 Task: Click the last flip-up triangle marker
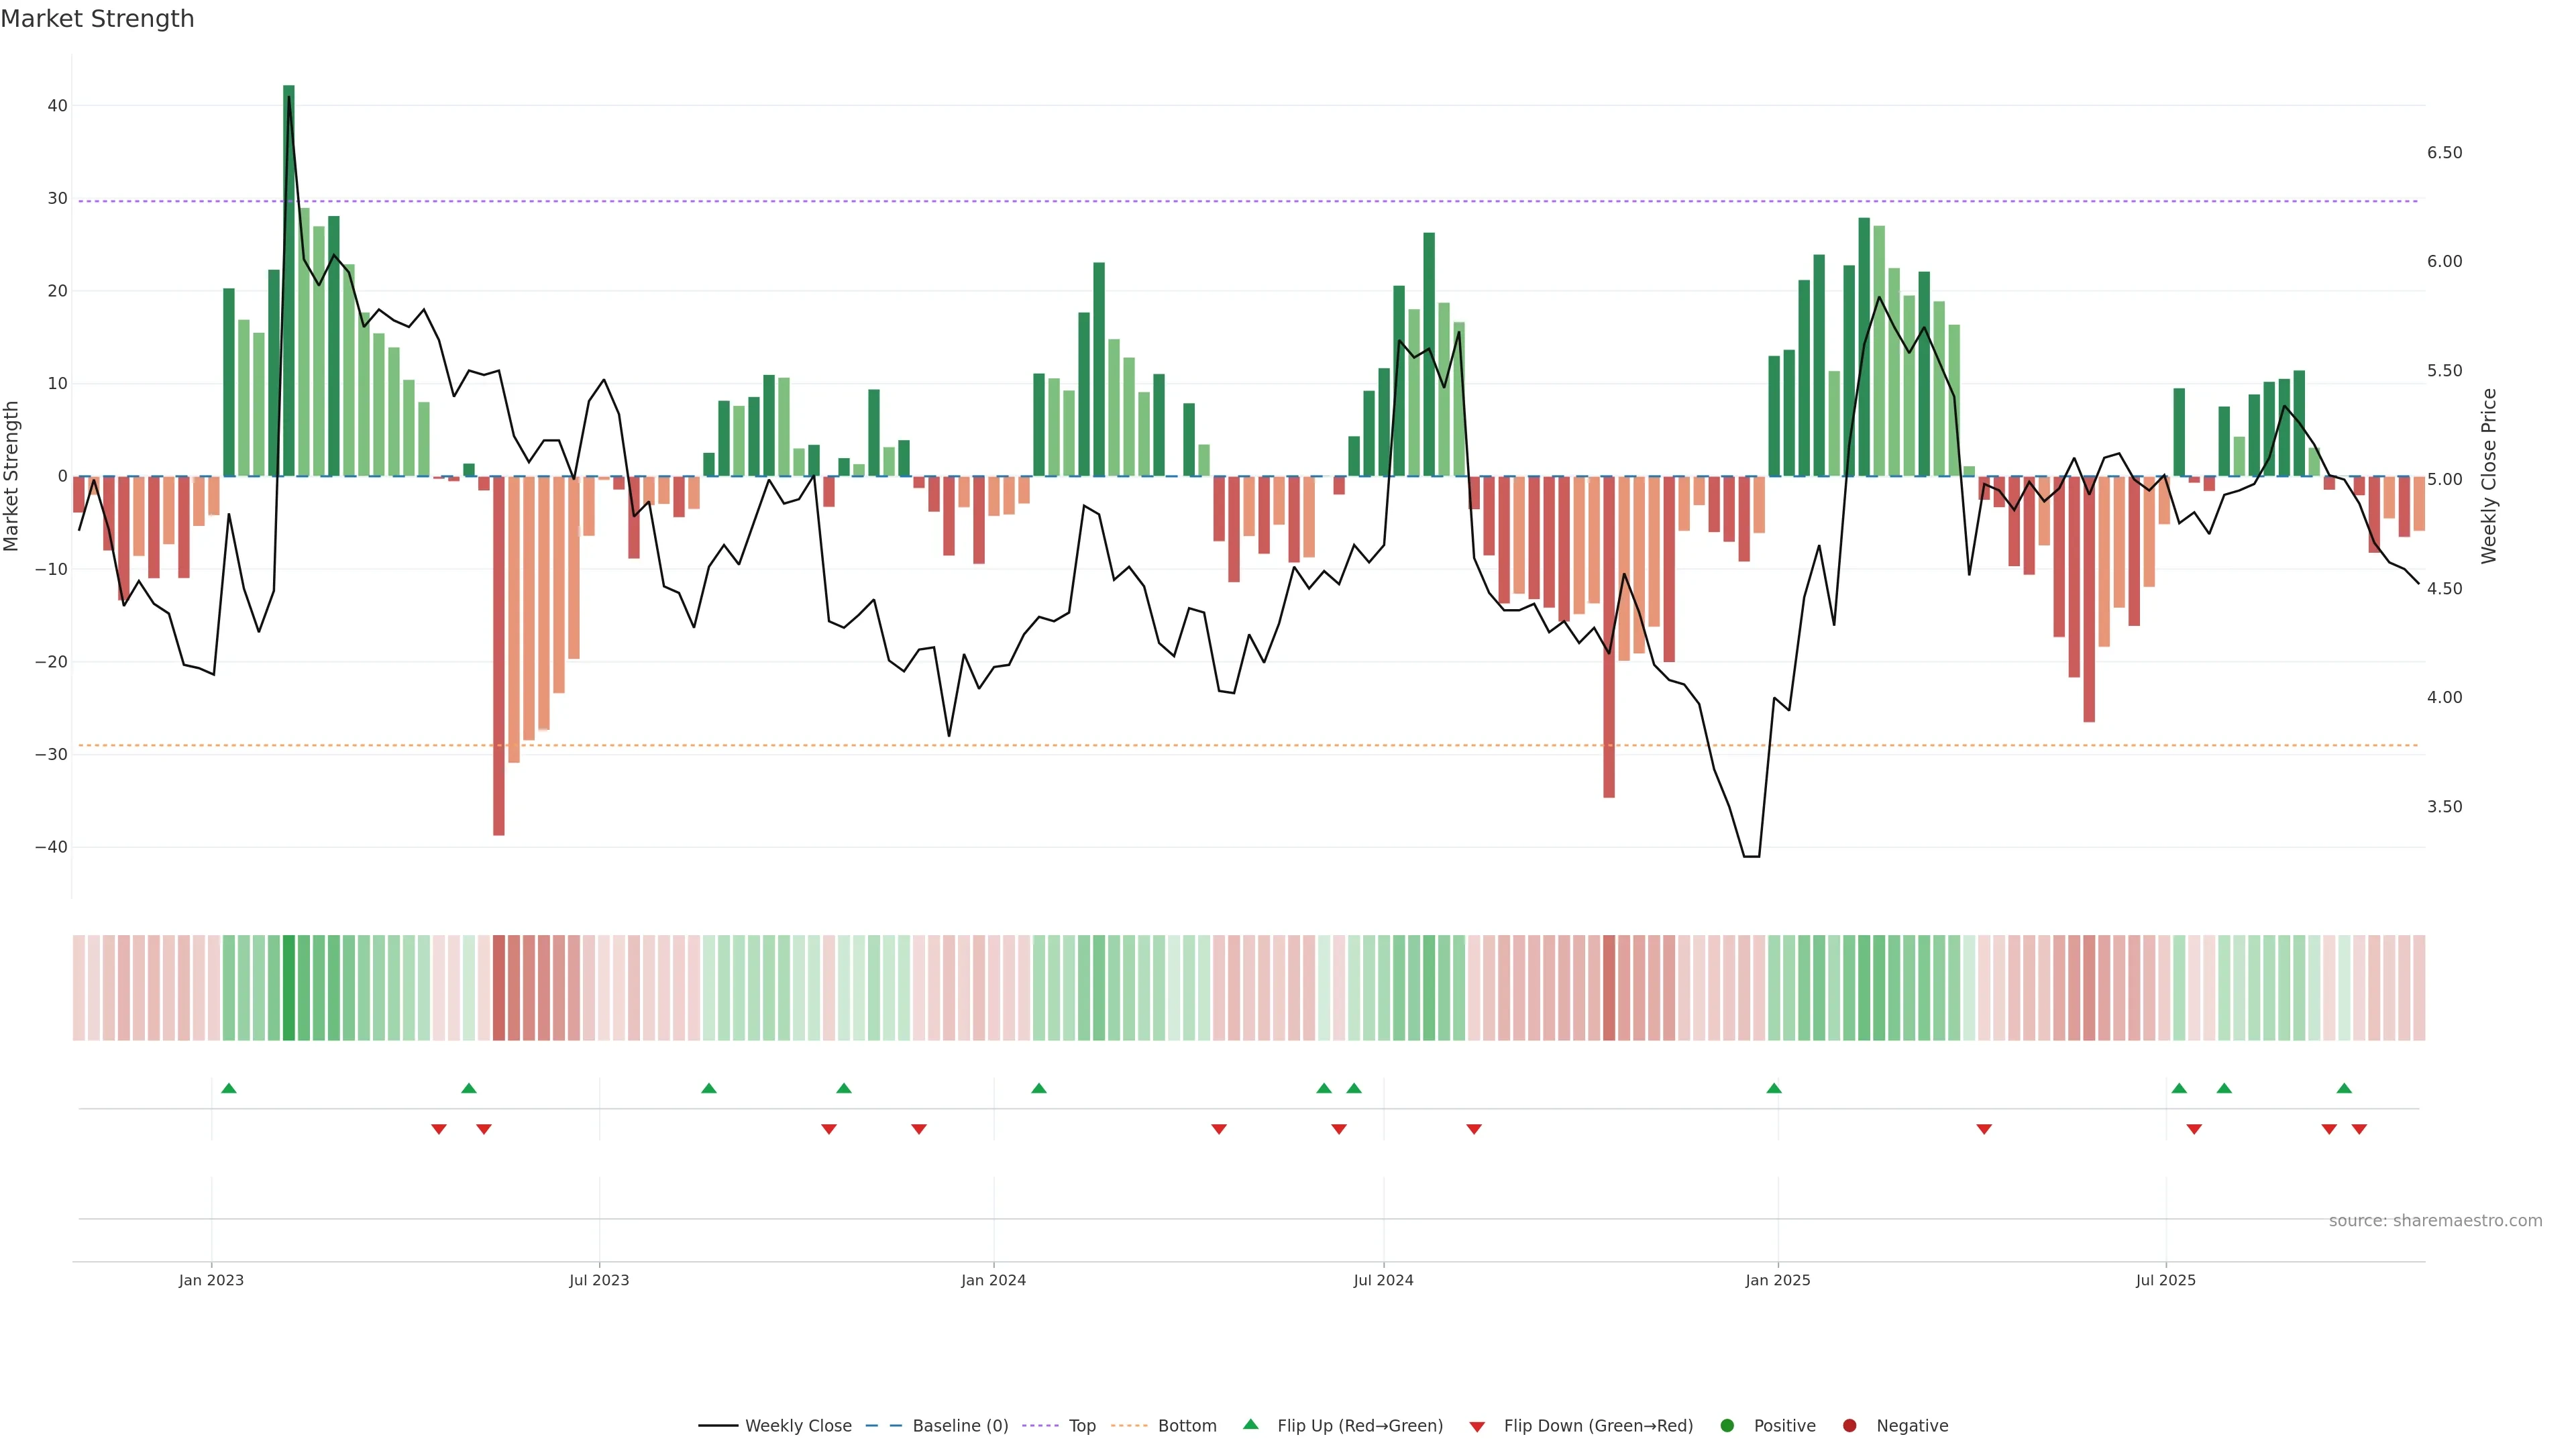coord(2344,1088)
